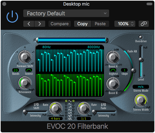Click the Boost A knob
This screenshot has height=133, width=155.
pyautogui.click(x=113, y=57)
